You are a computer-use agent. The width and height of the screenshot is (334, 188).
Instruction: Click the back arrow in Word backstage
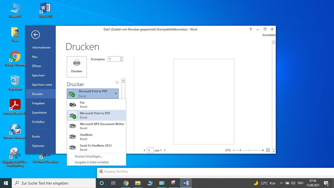click(x=35, y=34)
